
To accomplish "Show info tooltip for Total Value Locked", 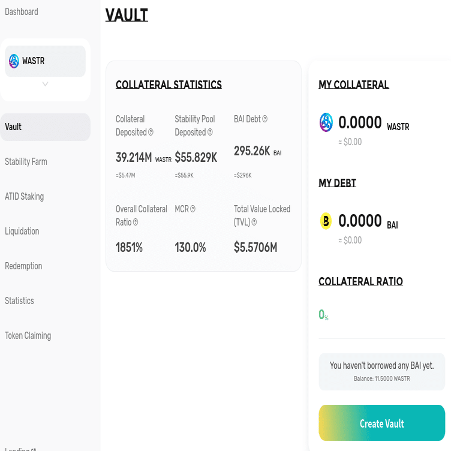I will [x=254, y=223].
